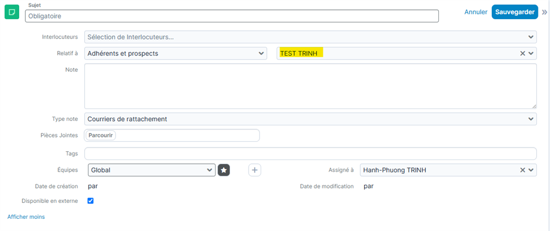This screenshot has height=231, width=550.
Task: Click the Pièces Jointes label
Action: pos(59,135)
